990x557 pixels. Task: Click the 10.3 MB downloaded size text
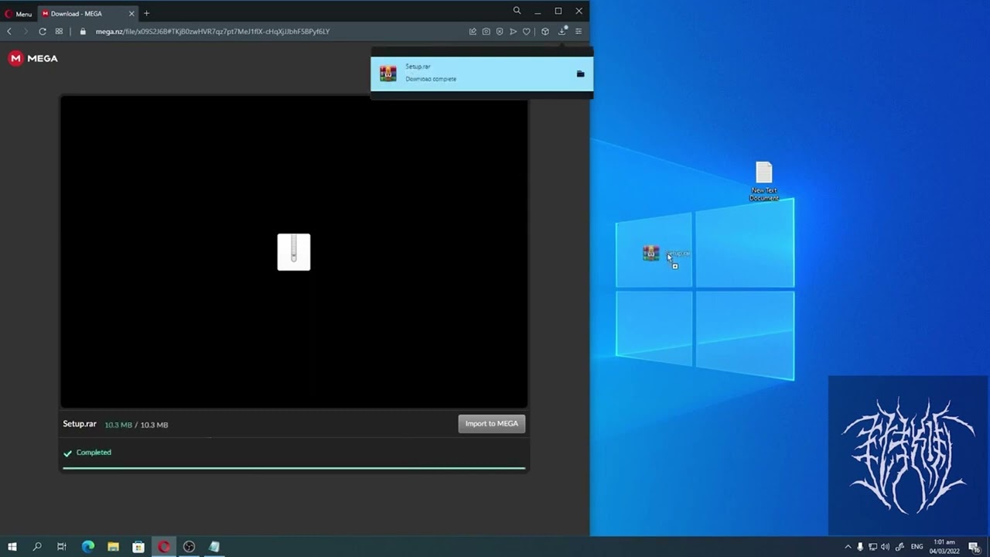[118, 425]
